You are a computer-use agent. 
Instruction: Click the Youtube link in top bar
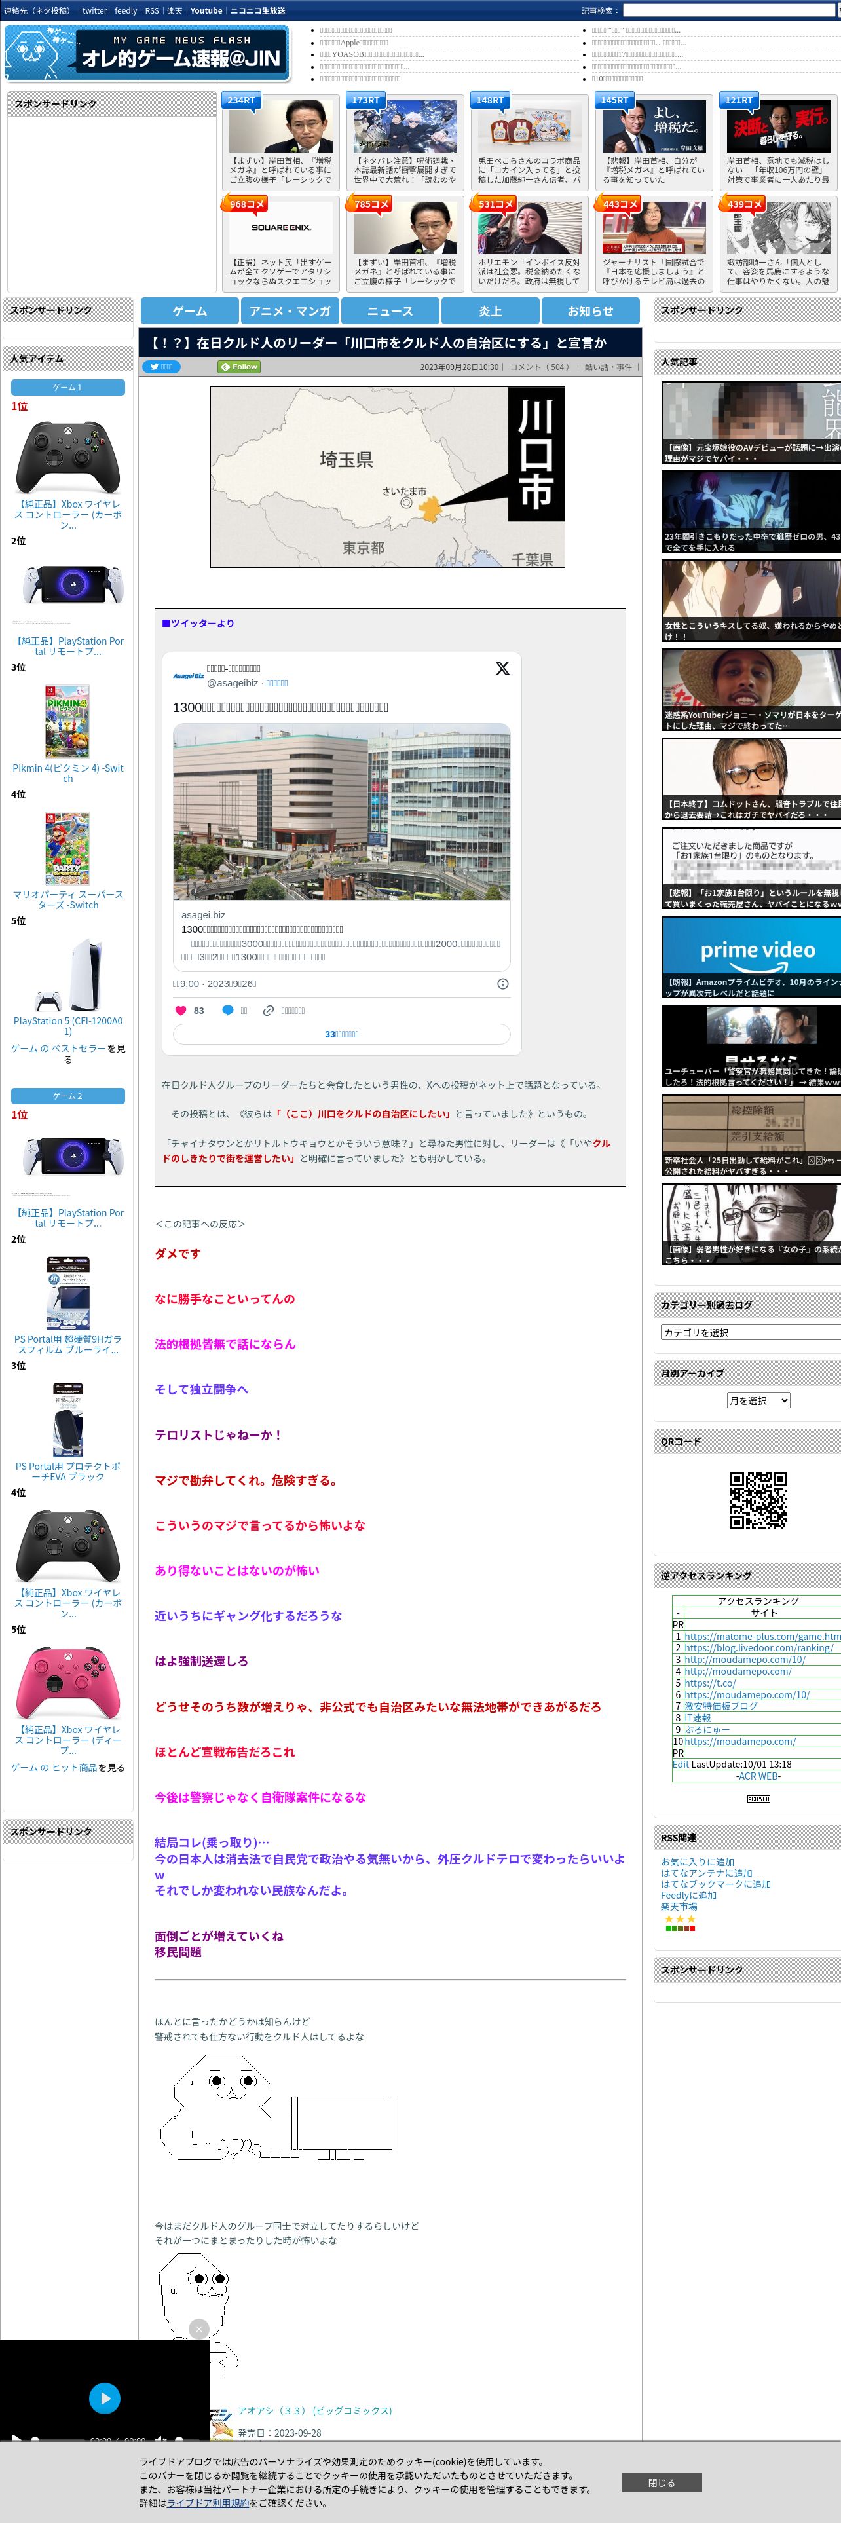click(x=206, y=10)
